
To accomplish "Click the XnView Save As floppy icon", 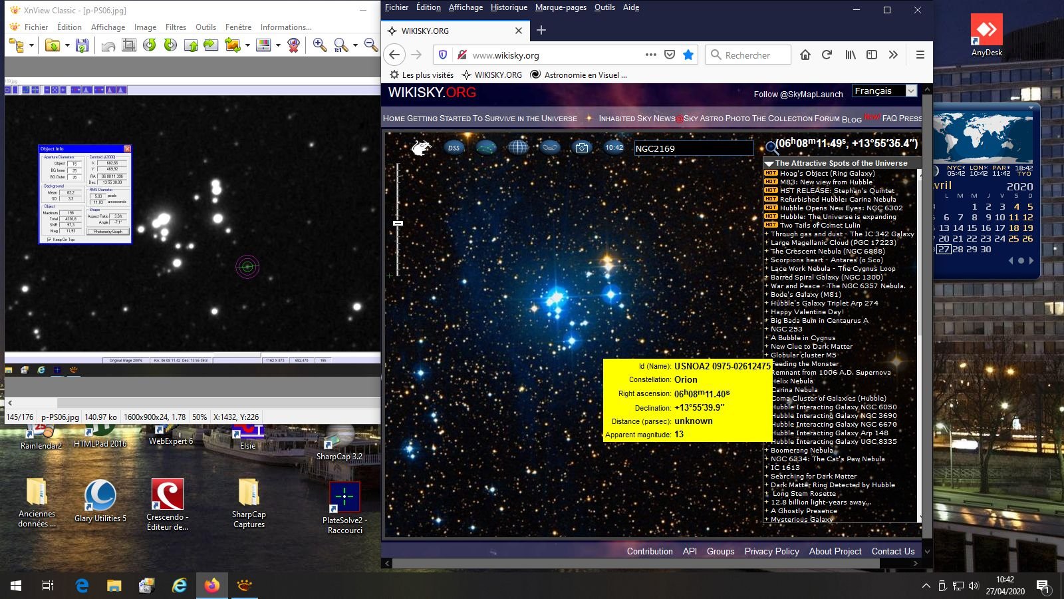I will coord(82,45).
